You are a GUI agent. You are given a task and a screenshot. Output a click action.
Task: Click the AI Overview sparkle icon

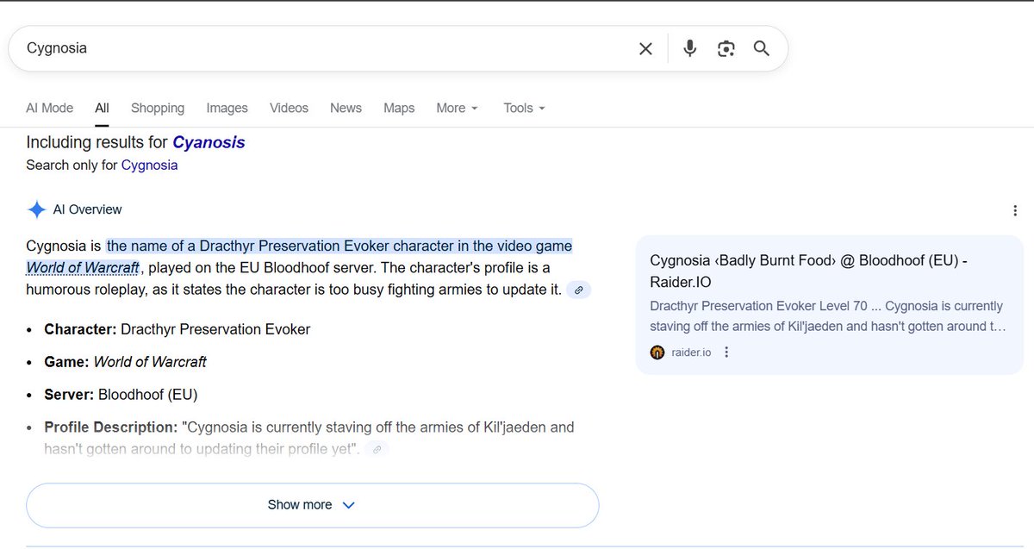tap(36, 209)
